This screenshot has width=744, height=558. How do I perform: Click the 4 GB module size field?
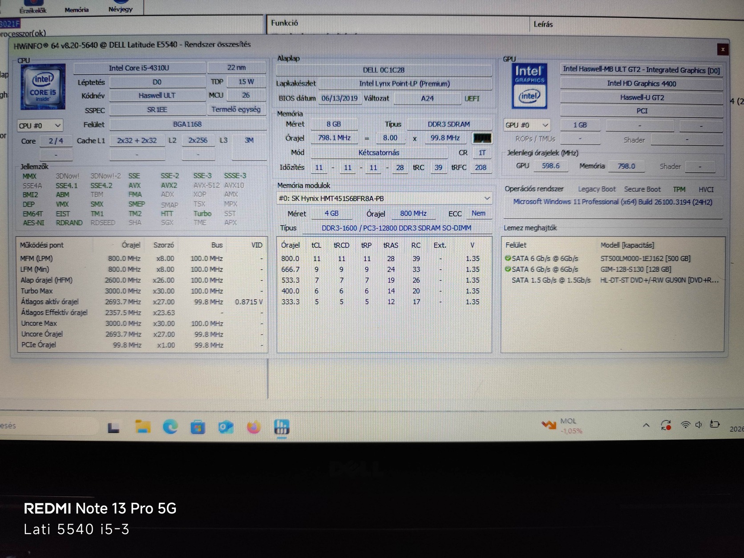click(x=332, y=214)
